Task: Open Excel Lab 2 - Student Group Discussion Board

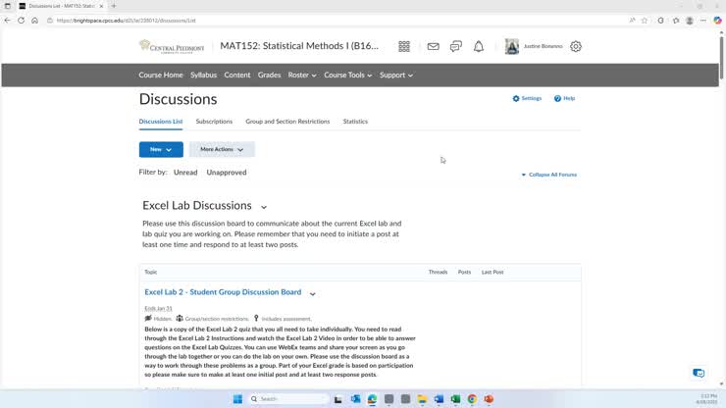Action: [x=223, y=292]
